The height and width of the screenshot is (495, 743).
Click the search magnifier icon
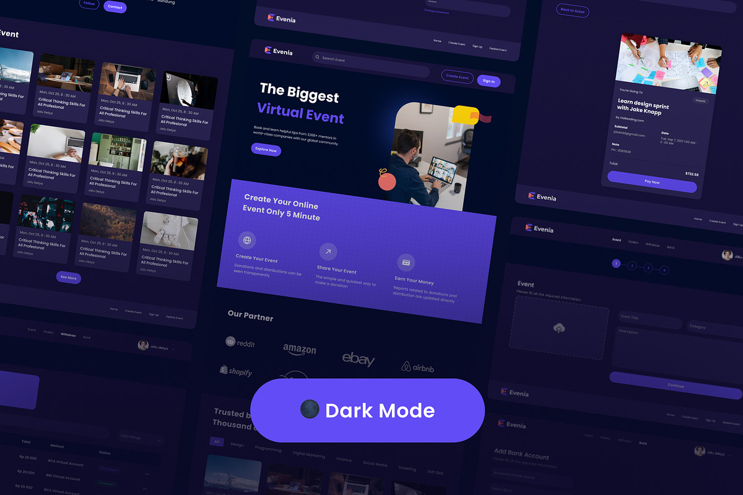coord(318,58)
